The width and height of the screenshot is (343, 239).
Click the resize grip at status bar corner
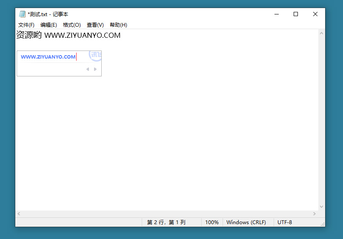click(x=323, y=225)
